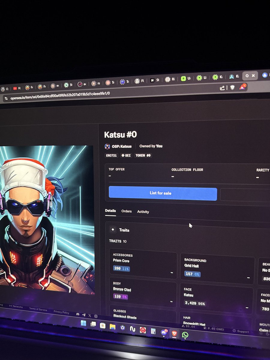The image size is (270, 360).
Task: Click the Support link at bottom
Action: (x=241, y=331)
